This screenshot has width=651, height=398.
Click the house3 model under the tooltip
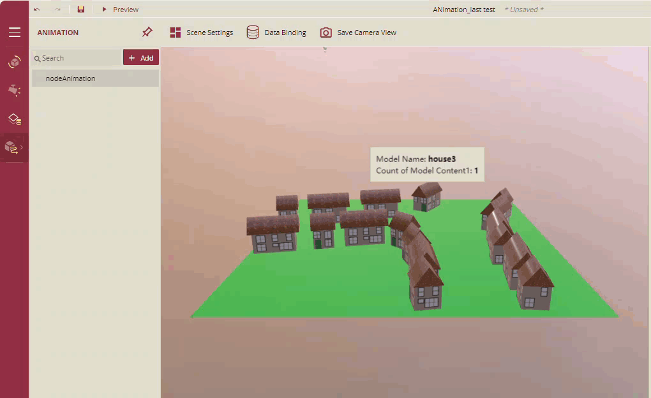tap(426, 196)
